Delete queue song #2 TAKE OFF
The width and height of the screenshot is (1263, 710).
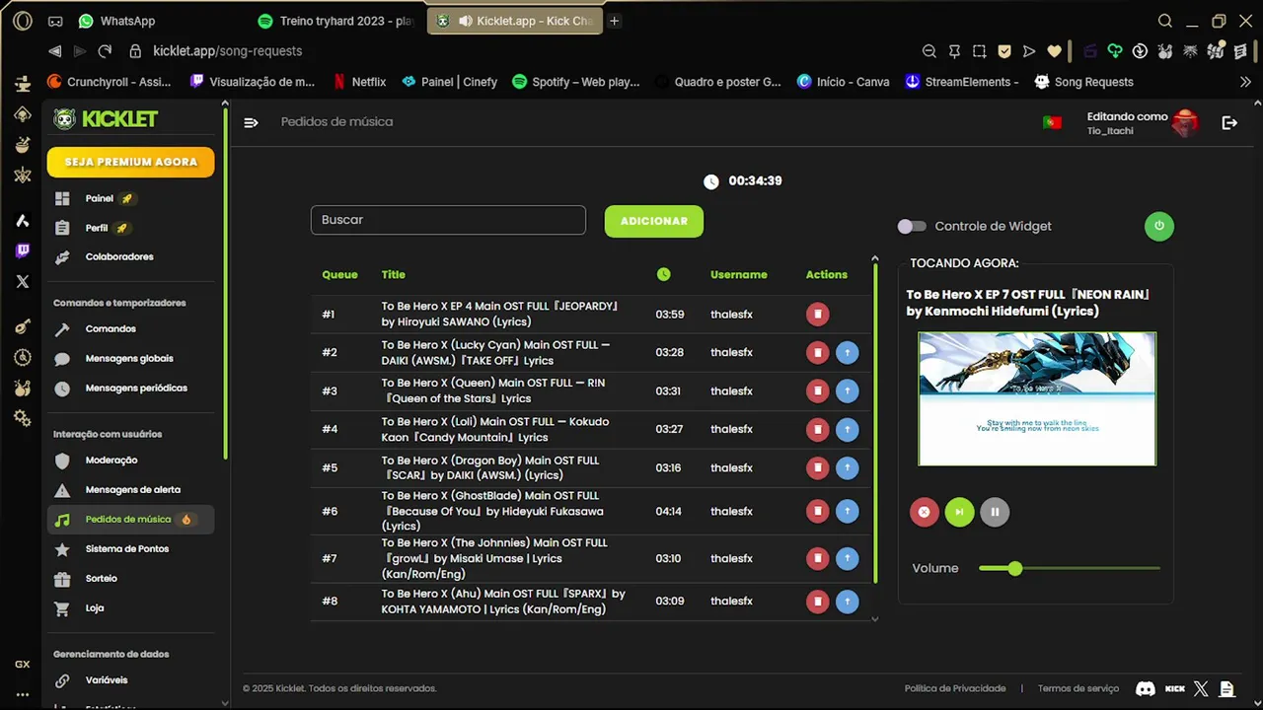click(817, 353)
